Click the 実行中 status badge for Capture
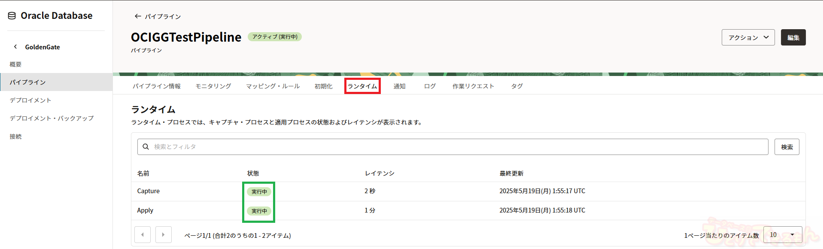This screenshot has width=823, height=249. pos(259,191)
